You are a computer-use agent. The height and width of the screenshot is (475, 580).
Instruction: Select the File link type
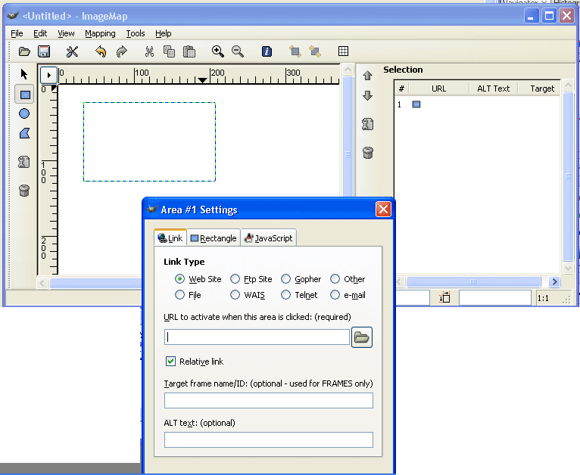click(179, 295)
